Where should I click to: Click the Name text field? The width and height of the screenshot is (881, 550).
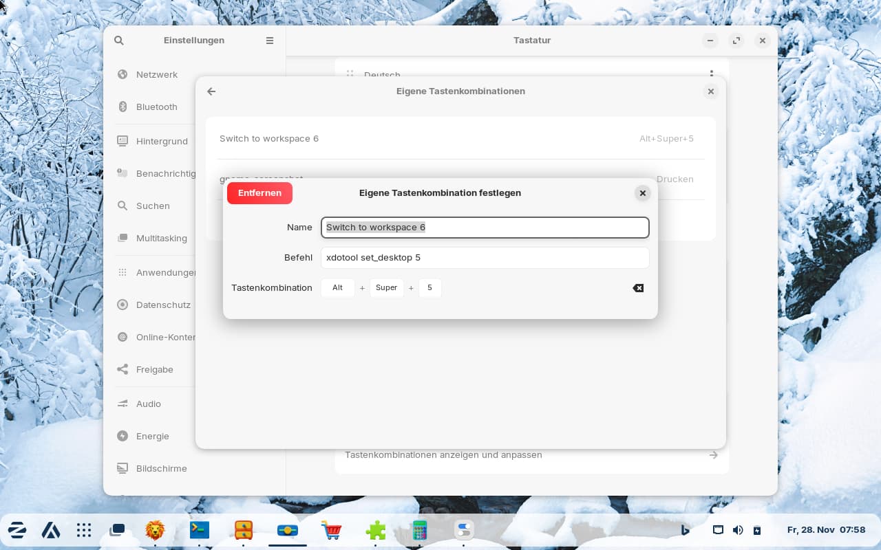pos(485,228)
